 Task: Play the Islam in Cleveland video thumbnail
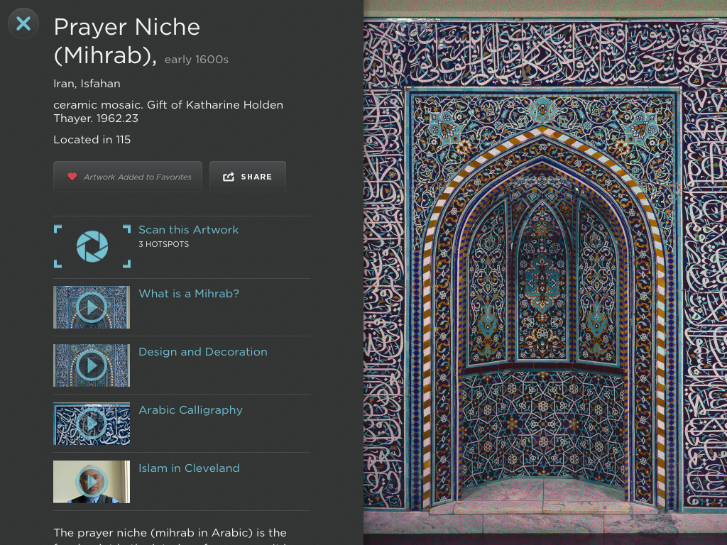(92, 482)
